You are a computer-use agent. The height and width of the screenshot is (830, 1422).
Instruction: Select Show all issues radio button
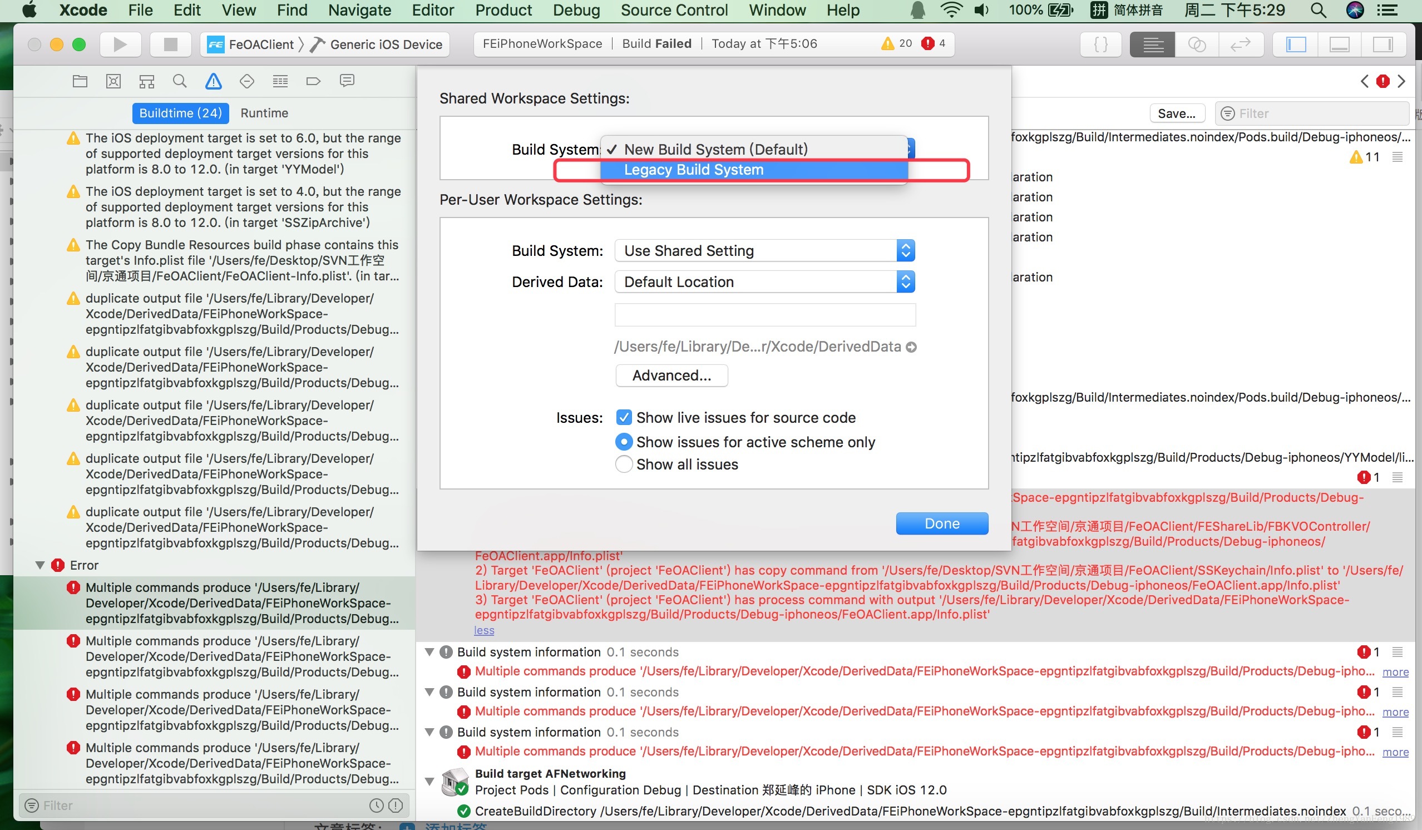[624, 465]
